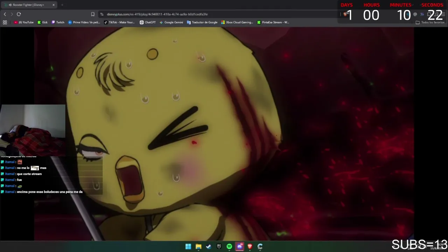Screen dimensions: 448x252
Task: Click the browser forward arrow
Action: [x=12, y=14]
